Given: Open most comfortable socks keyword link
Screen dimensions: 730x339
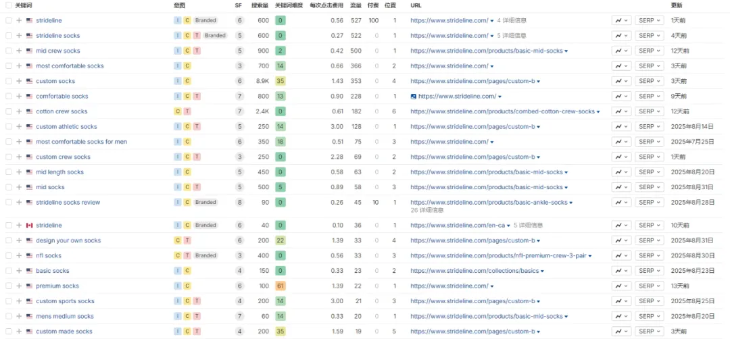Looking at the screenshot, I should (70, 66).
